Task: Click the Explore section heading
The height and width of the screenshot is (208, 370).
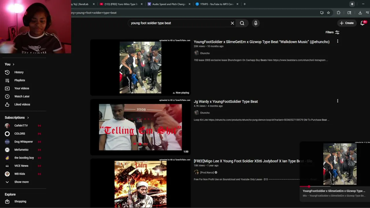Action: 10,194
